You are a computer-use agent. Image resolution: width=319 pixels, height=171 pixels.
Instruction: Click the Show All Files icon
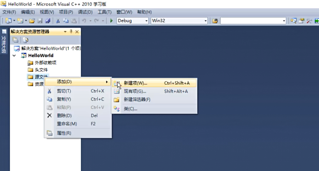pyautogui.click(x=25, y=40)
